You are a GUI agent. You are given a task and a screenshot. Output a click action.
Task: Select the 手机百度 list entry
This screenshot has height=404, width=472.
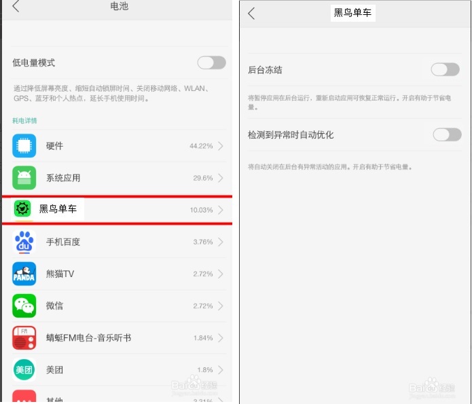point(119,242)
